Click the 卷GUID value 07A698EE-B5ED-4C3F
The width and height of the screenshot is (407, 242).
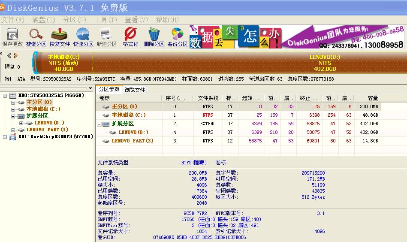coord(199,237)
